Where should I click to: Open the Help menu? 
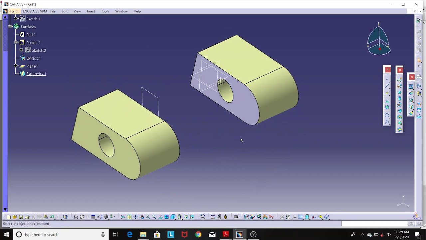pos(137,11)
